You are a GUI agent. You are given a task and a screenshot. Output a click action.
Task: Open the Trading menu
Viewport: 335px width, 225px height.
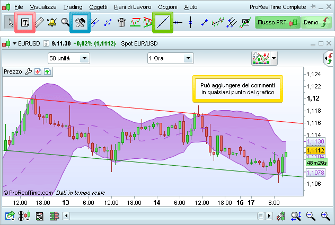click(x=73, y=7)
